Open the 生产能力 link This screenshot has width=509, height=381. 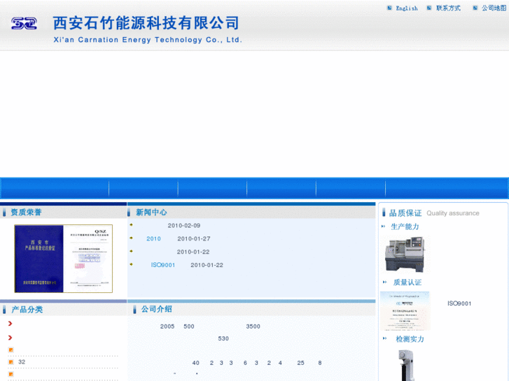(405, 227)
